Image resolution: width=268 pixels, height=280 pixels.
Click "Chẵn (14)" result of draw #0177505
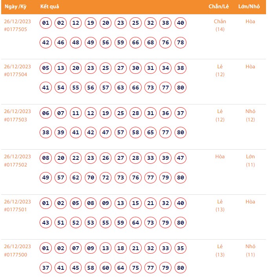coord(220,25)
